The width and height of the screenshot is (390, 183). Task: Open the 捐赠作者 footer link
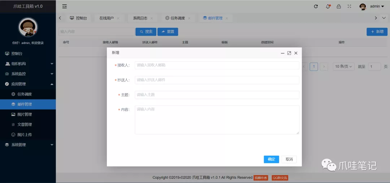coord(261,178)
